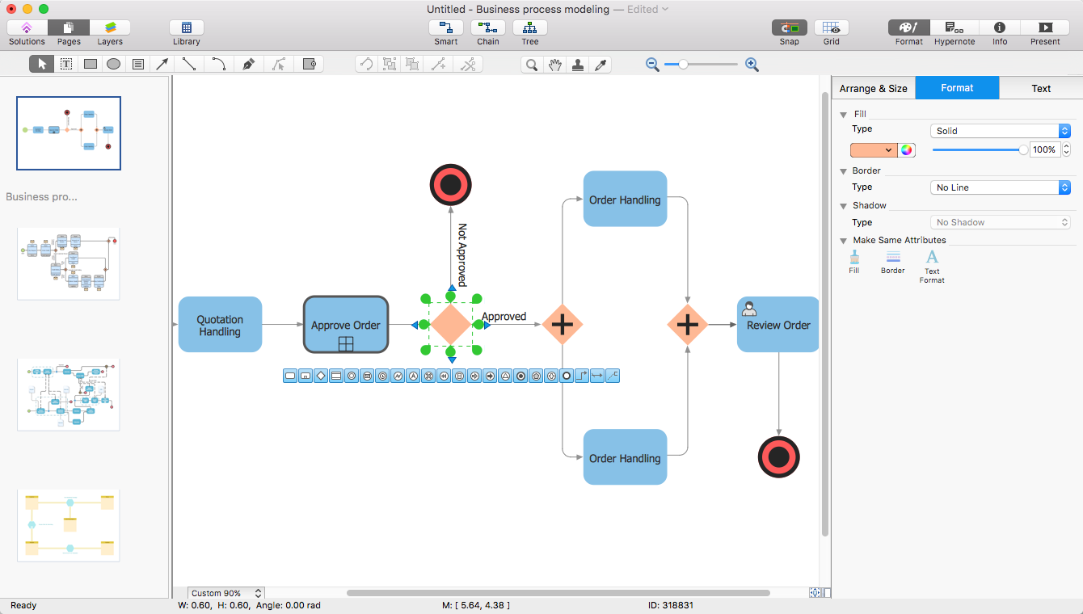The image size is (1083, 614).
Task: Open the document title Edited dropdown
Action: coord(648,9)
